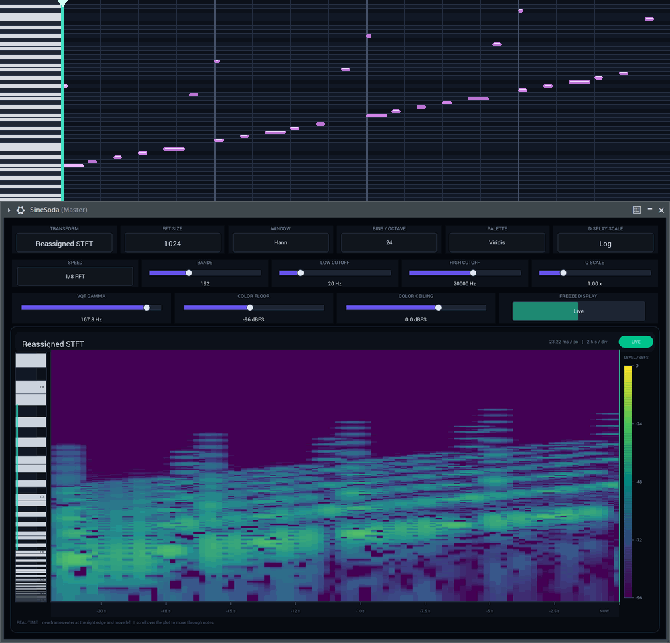Click the Q Scale slider handle
This screenshot has width=670, height=643.
click(563, 273)
